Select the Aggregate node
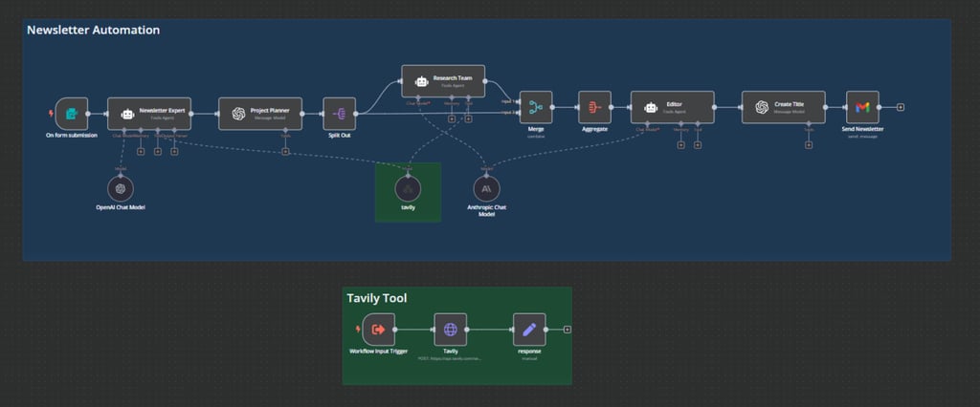Screen dimensions: 980x407 pyautogui.click(x=594, y=107)
